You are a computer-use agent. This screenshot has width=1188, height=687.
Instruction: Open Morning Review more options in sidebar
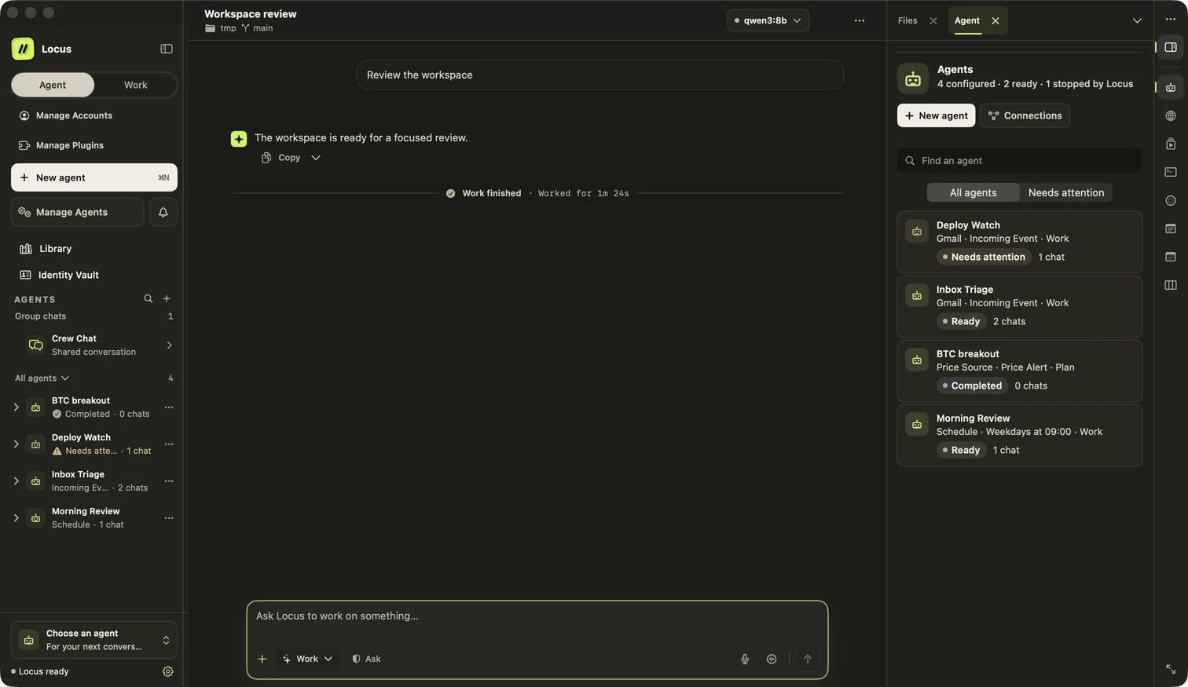169,518
